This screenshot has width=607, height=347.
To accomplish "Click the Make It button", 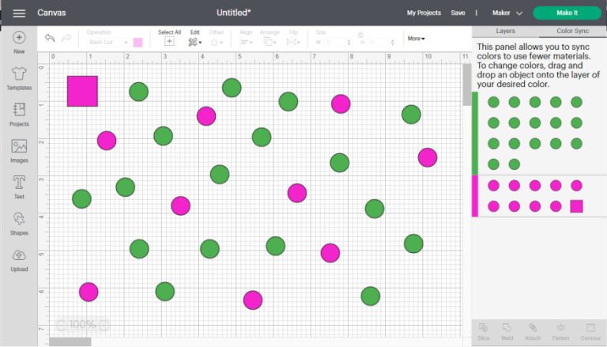I will (567, 13).
